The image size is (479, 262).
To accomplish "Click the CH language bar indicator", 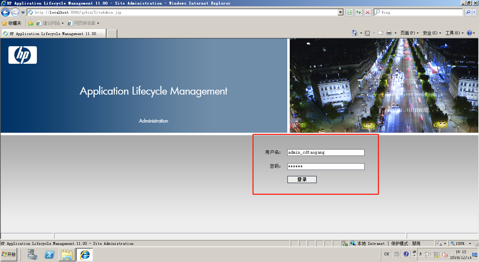I will pos(386,254).
